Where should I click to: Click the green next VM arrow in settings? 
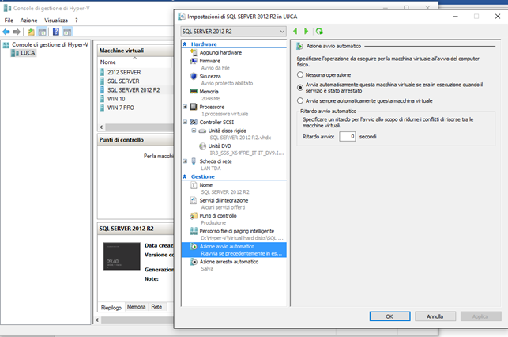click(x=307, y=31)
